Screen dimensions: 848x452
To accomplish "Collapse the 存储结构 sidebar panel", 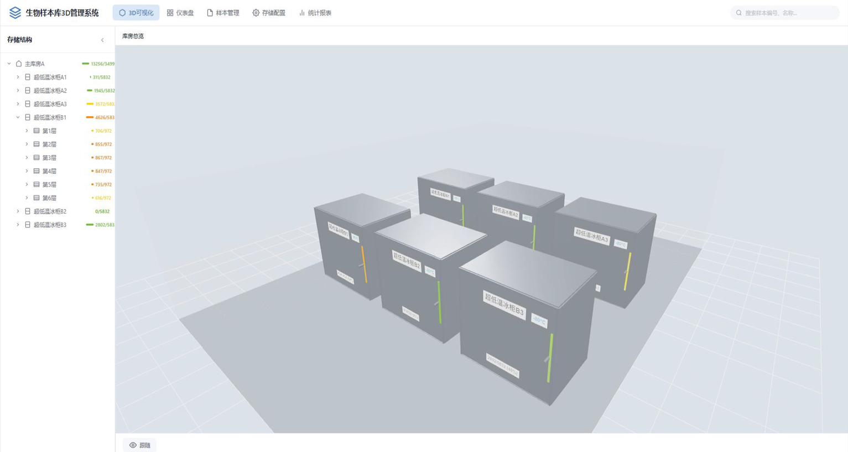I will [x=102, y=40].
